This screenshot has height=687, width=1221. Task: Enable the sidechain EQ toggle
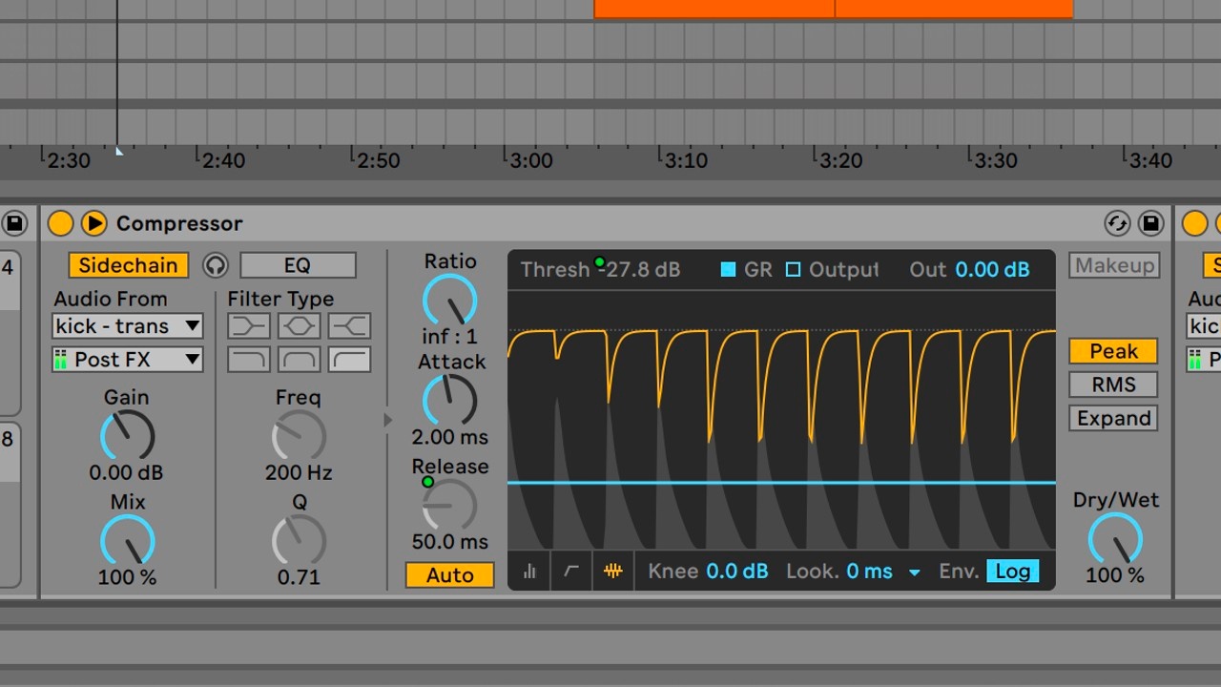point(298,265)
